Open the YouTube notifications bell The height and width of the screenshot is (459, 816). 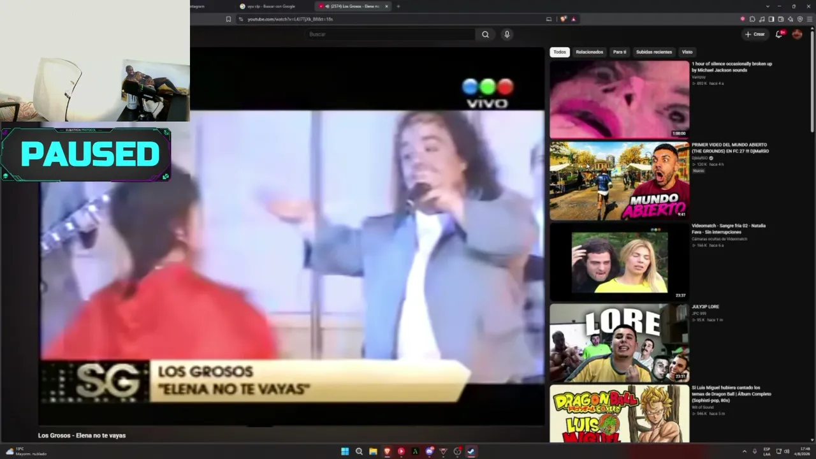pyautogui.click(x=778, y=34)
